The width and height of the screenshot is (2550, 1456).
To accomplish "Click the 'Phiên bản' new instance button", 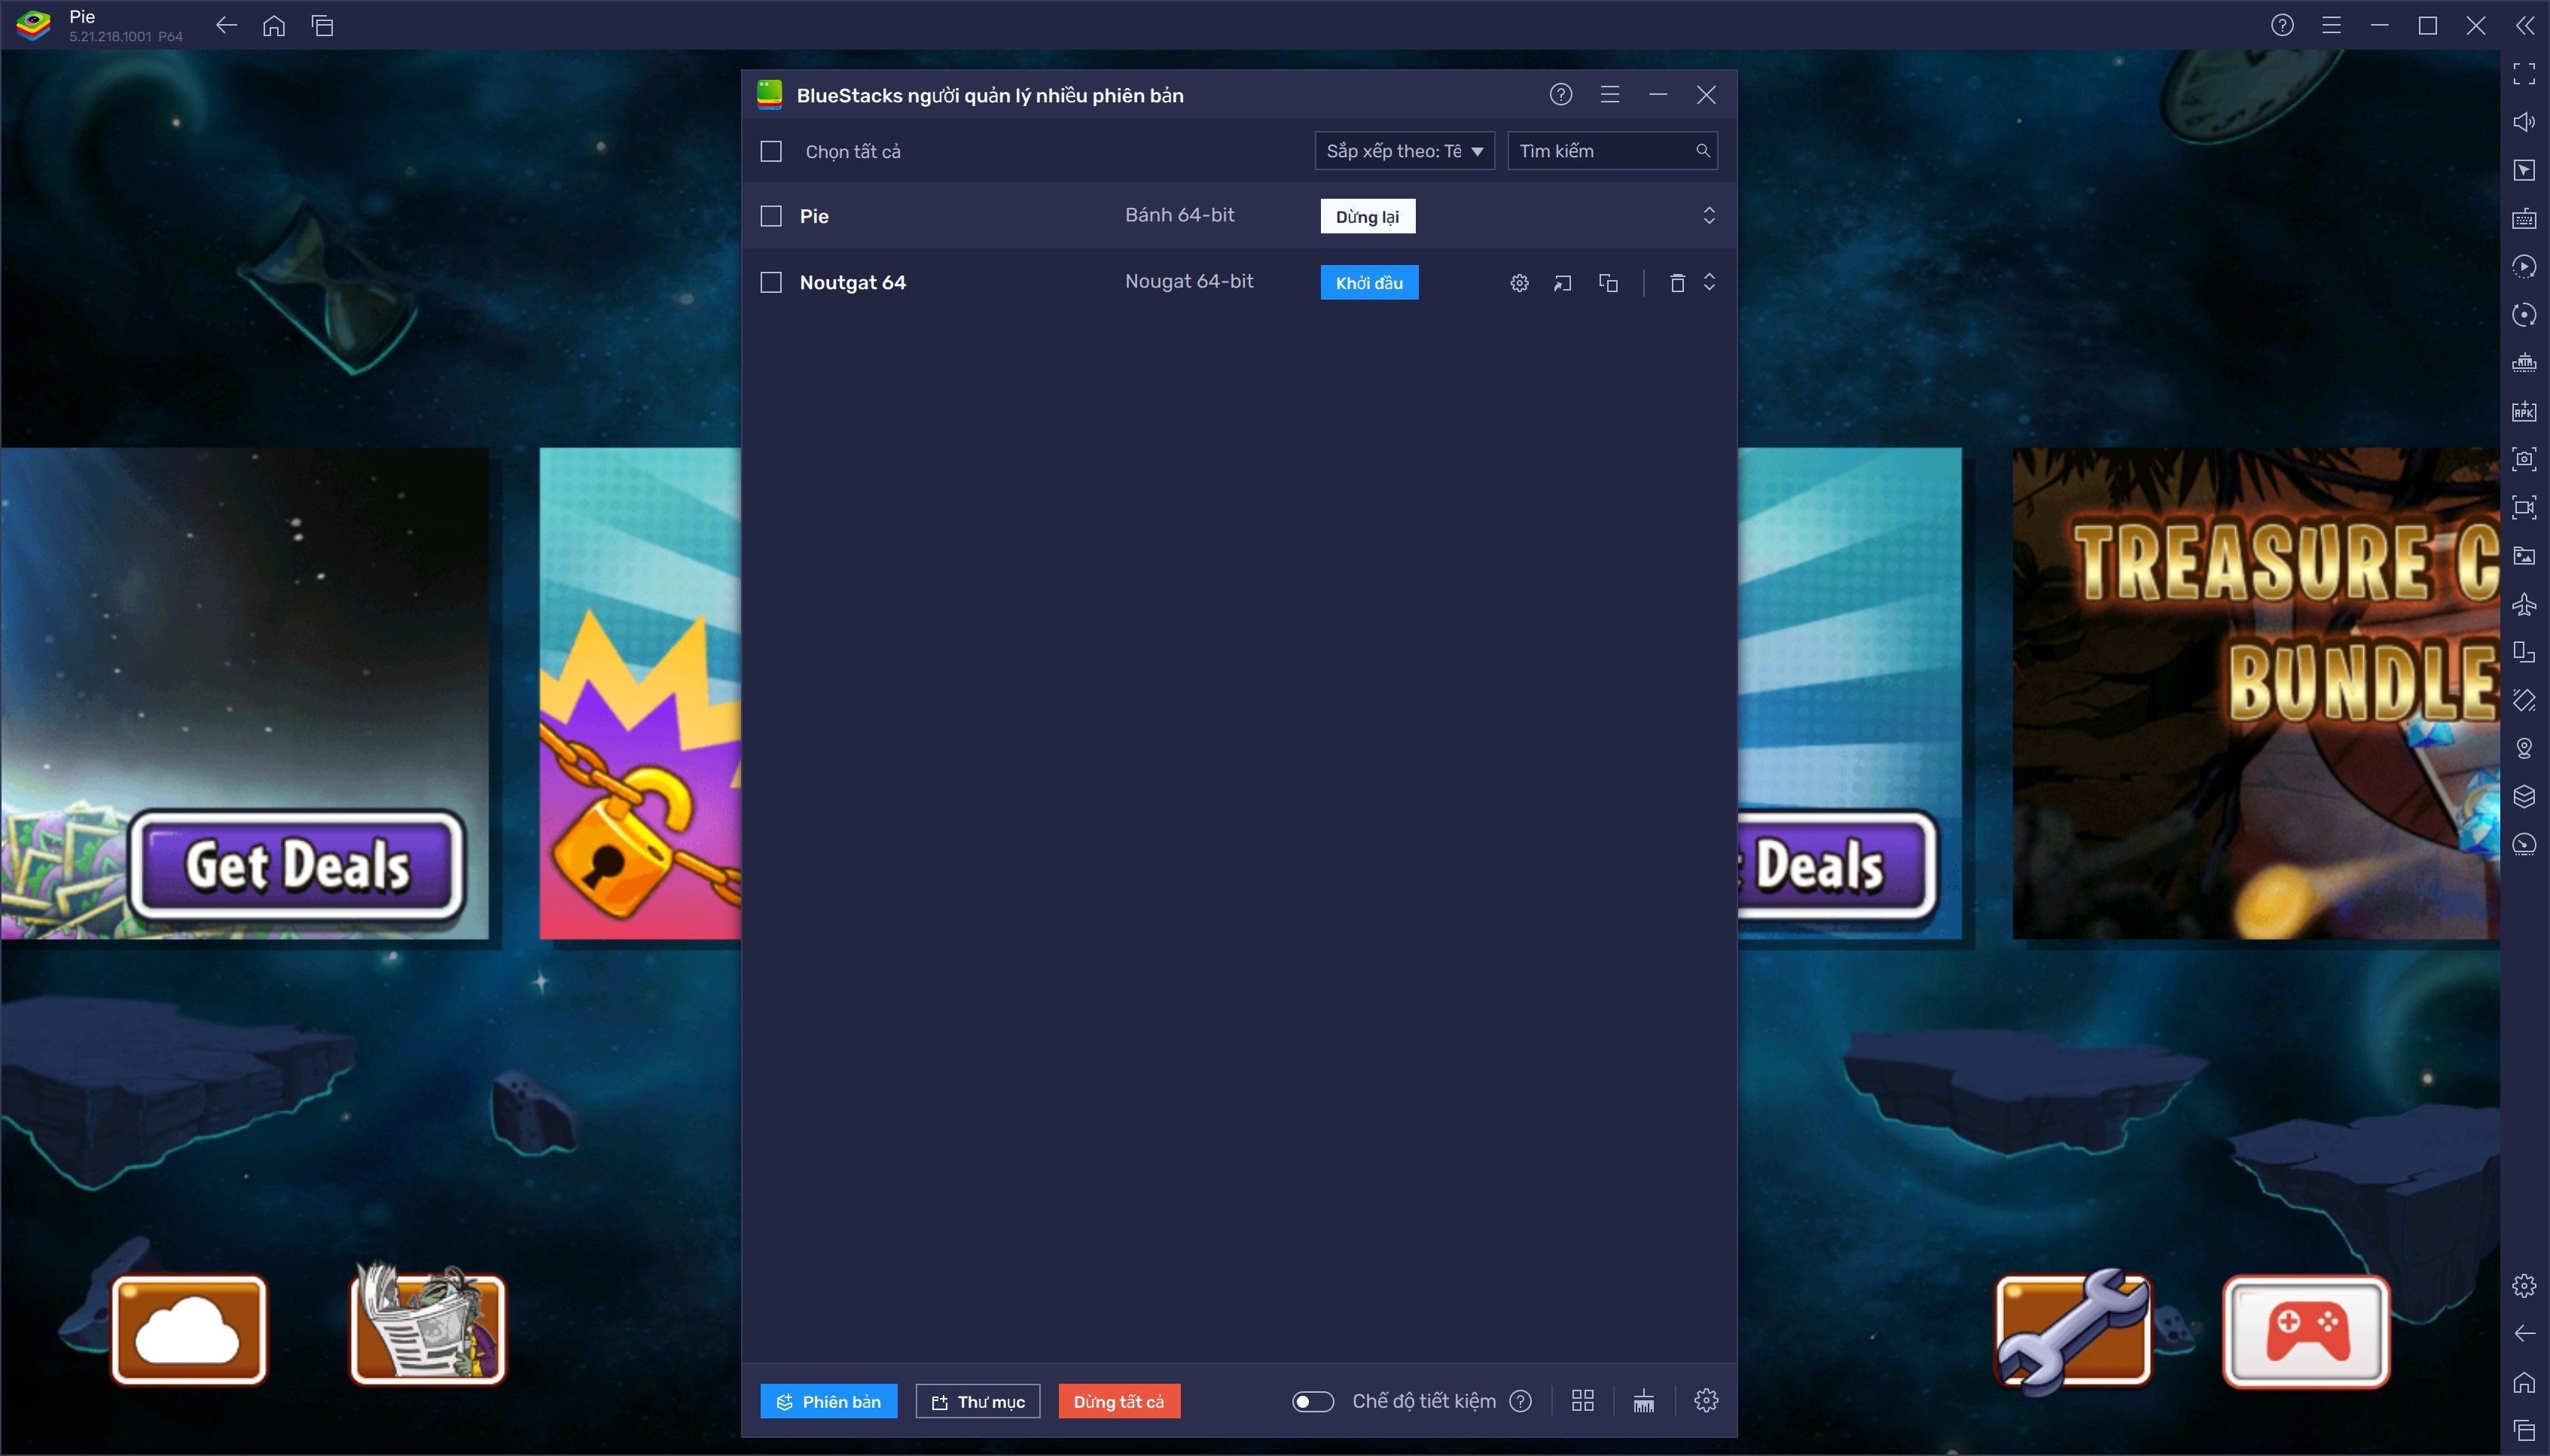I will click(828, 1401).
